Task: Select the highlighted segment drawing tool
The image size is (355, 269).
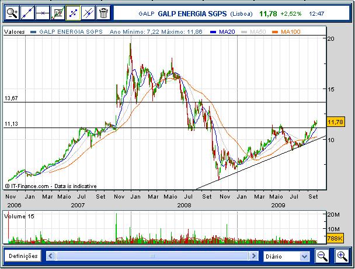Action: [x=73, y=13]
